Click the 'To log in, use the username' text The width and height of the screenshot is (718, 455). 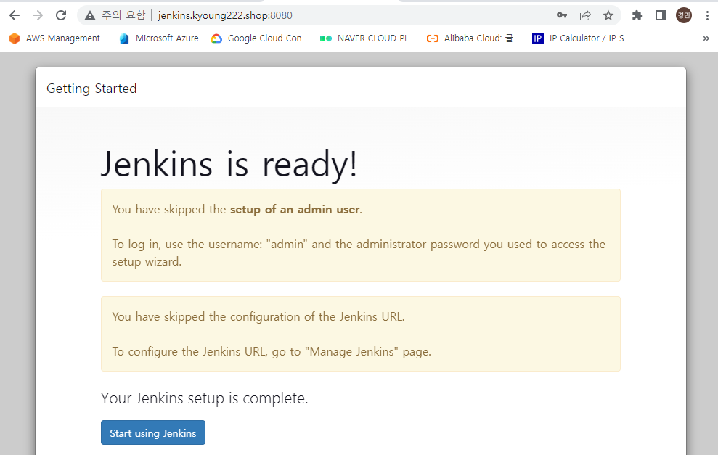pyautogui.click(x=359, y=253)
